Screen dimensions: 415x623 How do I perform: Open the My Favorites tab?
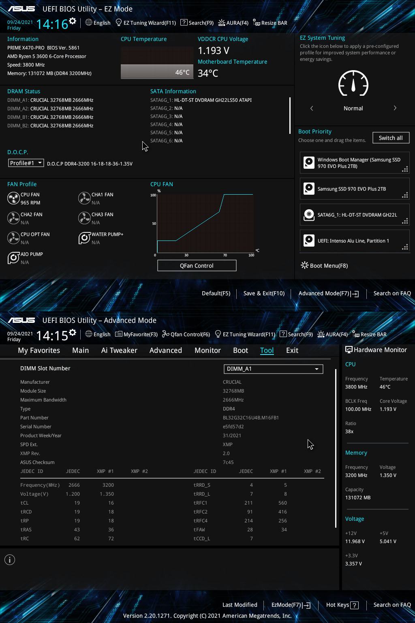point(39,350)
